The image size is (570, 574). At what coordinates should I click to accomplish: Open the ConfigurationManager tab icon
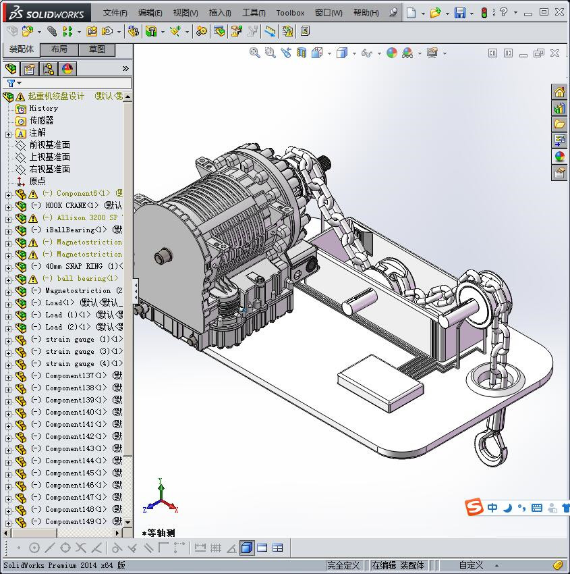tap(49, 69)
